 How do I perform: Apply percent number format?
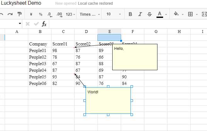coord(41,14)
